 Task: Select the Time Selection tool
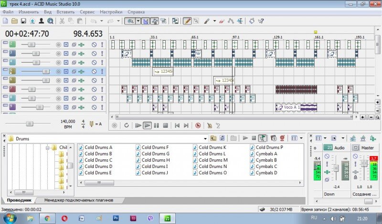point(240,21)
